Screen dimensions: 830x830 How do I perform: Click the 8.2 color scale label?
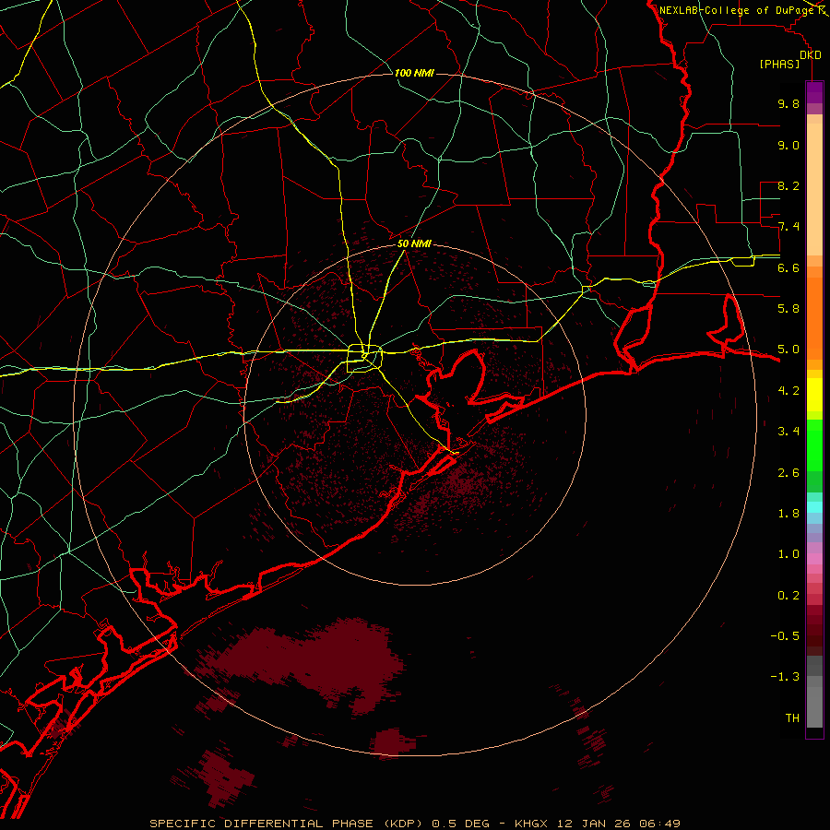[x=788, y=185]
